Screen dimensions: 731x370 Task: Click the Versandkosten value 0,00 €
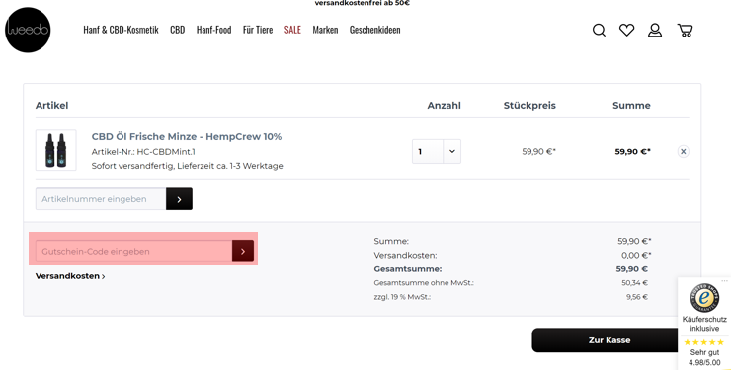click(636, 255)
